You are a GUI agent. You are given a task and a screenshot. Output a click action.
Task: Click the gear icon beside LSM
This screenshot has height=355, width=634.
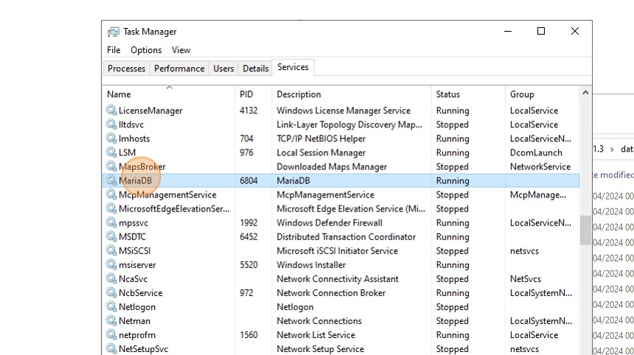111,152
